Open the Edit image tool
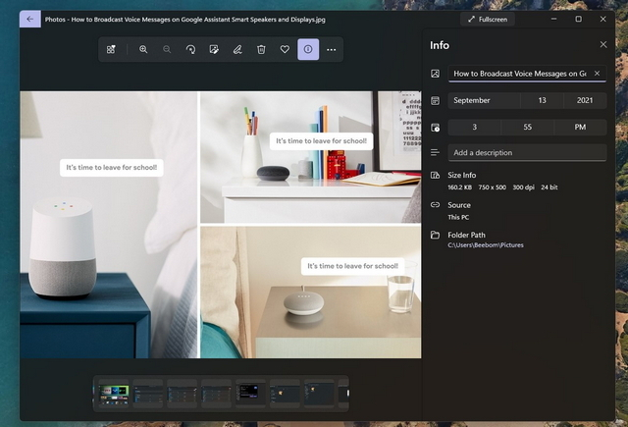 (214, 49)
